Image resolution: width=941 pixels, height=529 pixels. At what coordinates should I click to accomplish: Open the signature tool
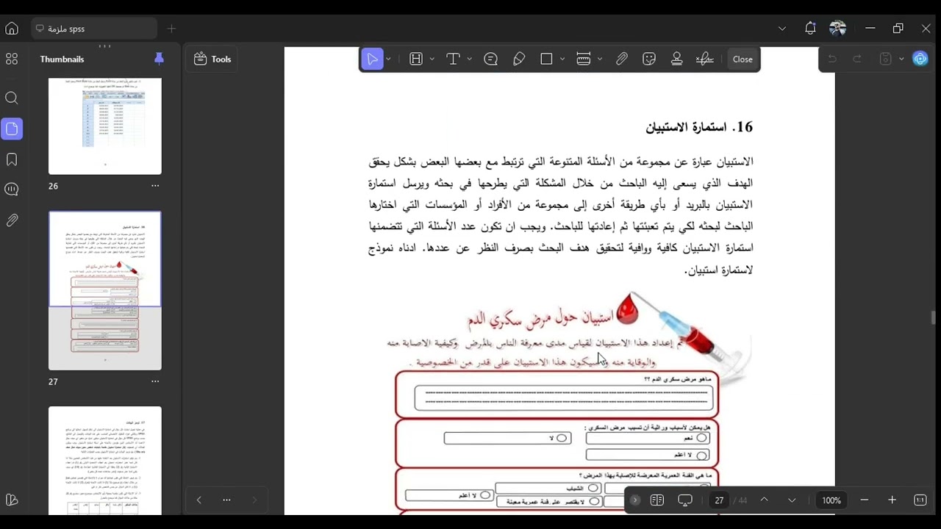tap(705, 59)
